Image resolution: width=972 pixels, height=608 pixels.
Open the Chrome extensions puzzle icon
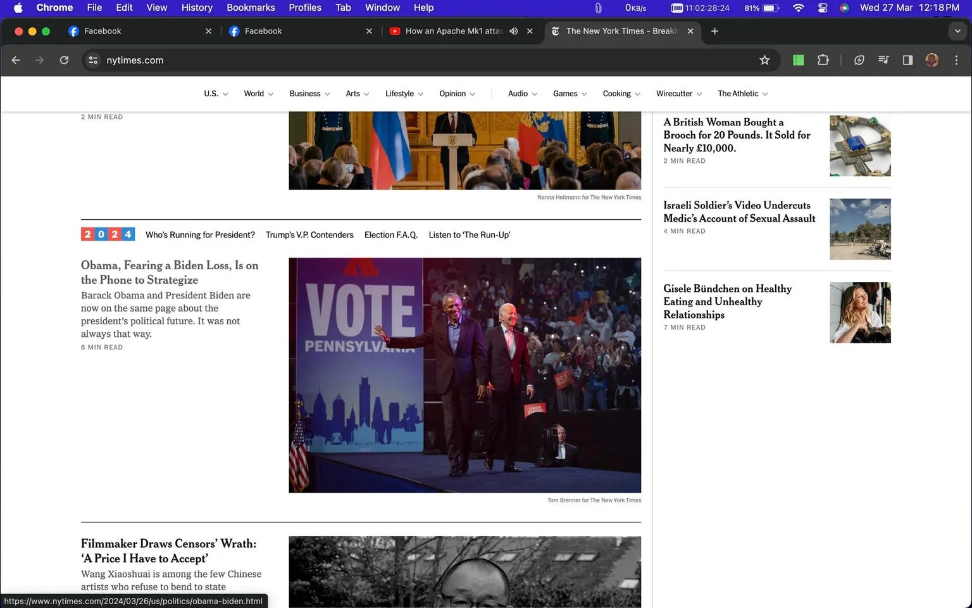click(x=823, y=60)
